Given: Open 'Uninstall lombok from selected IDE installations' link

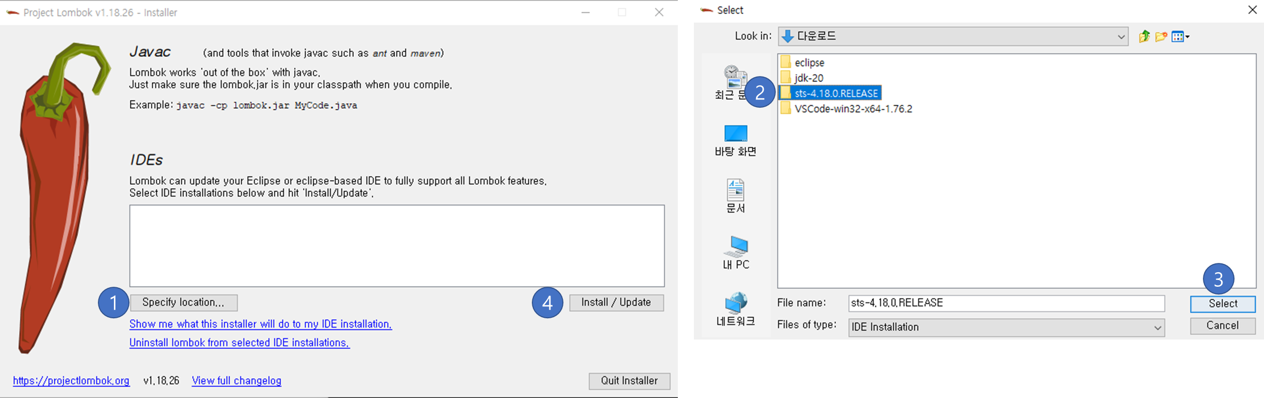Looking at the screenshot, I should click(x=239, y=343).
